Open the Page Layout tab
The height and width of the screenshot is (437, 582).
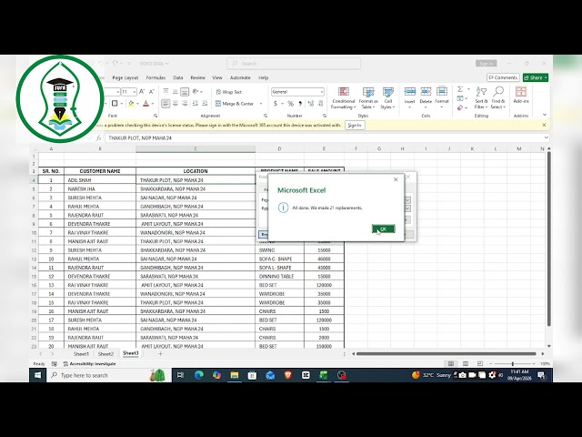click(x=125, y=77)
